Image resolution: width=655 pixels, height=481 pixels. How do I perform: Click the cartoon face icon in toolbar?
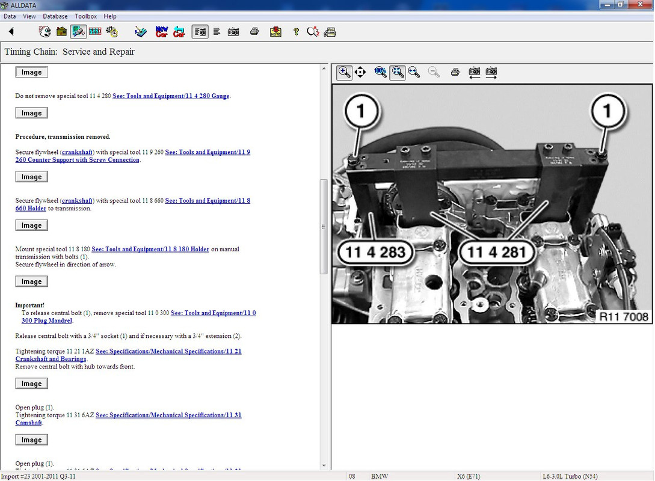coord(45,32)
